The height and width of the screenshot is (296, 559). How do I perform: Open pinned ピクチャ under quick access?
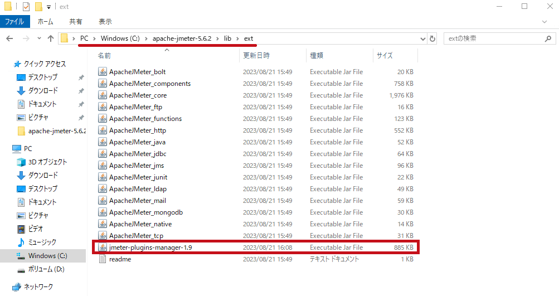pyautogui.click(x=38, y=117)
